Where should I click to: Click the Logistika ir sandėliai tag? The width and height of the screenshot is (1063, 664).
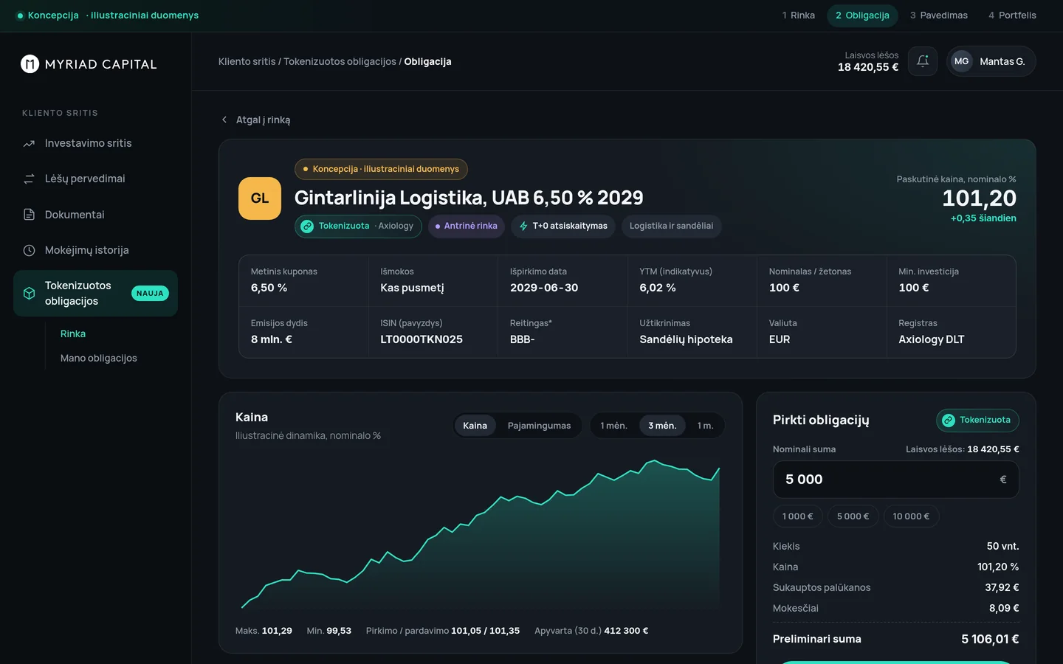(x=671, y=226)
